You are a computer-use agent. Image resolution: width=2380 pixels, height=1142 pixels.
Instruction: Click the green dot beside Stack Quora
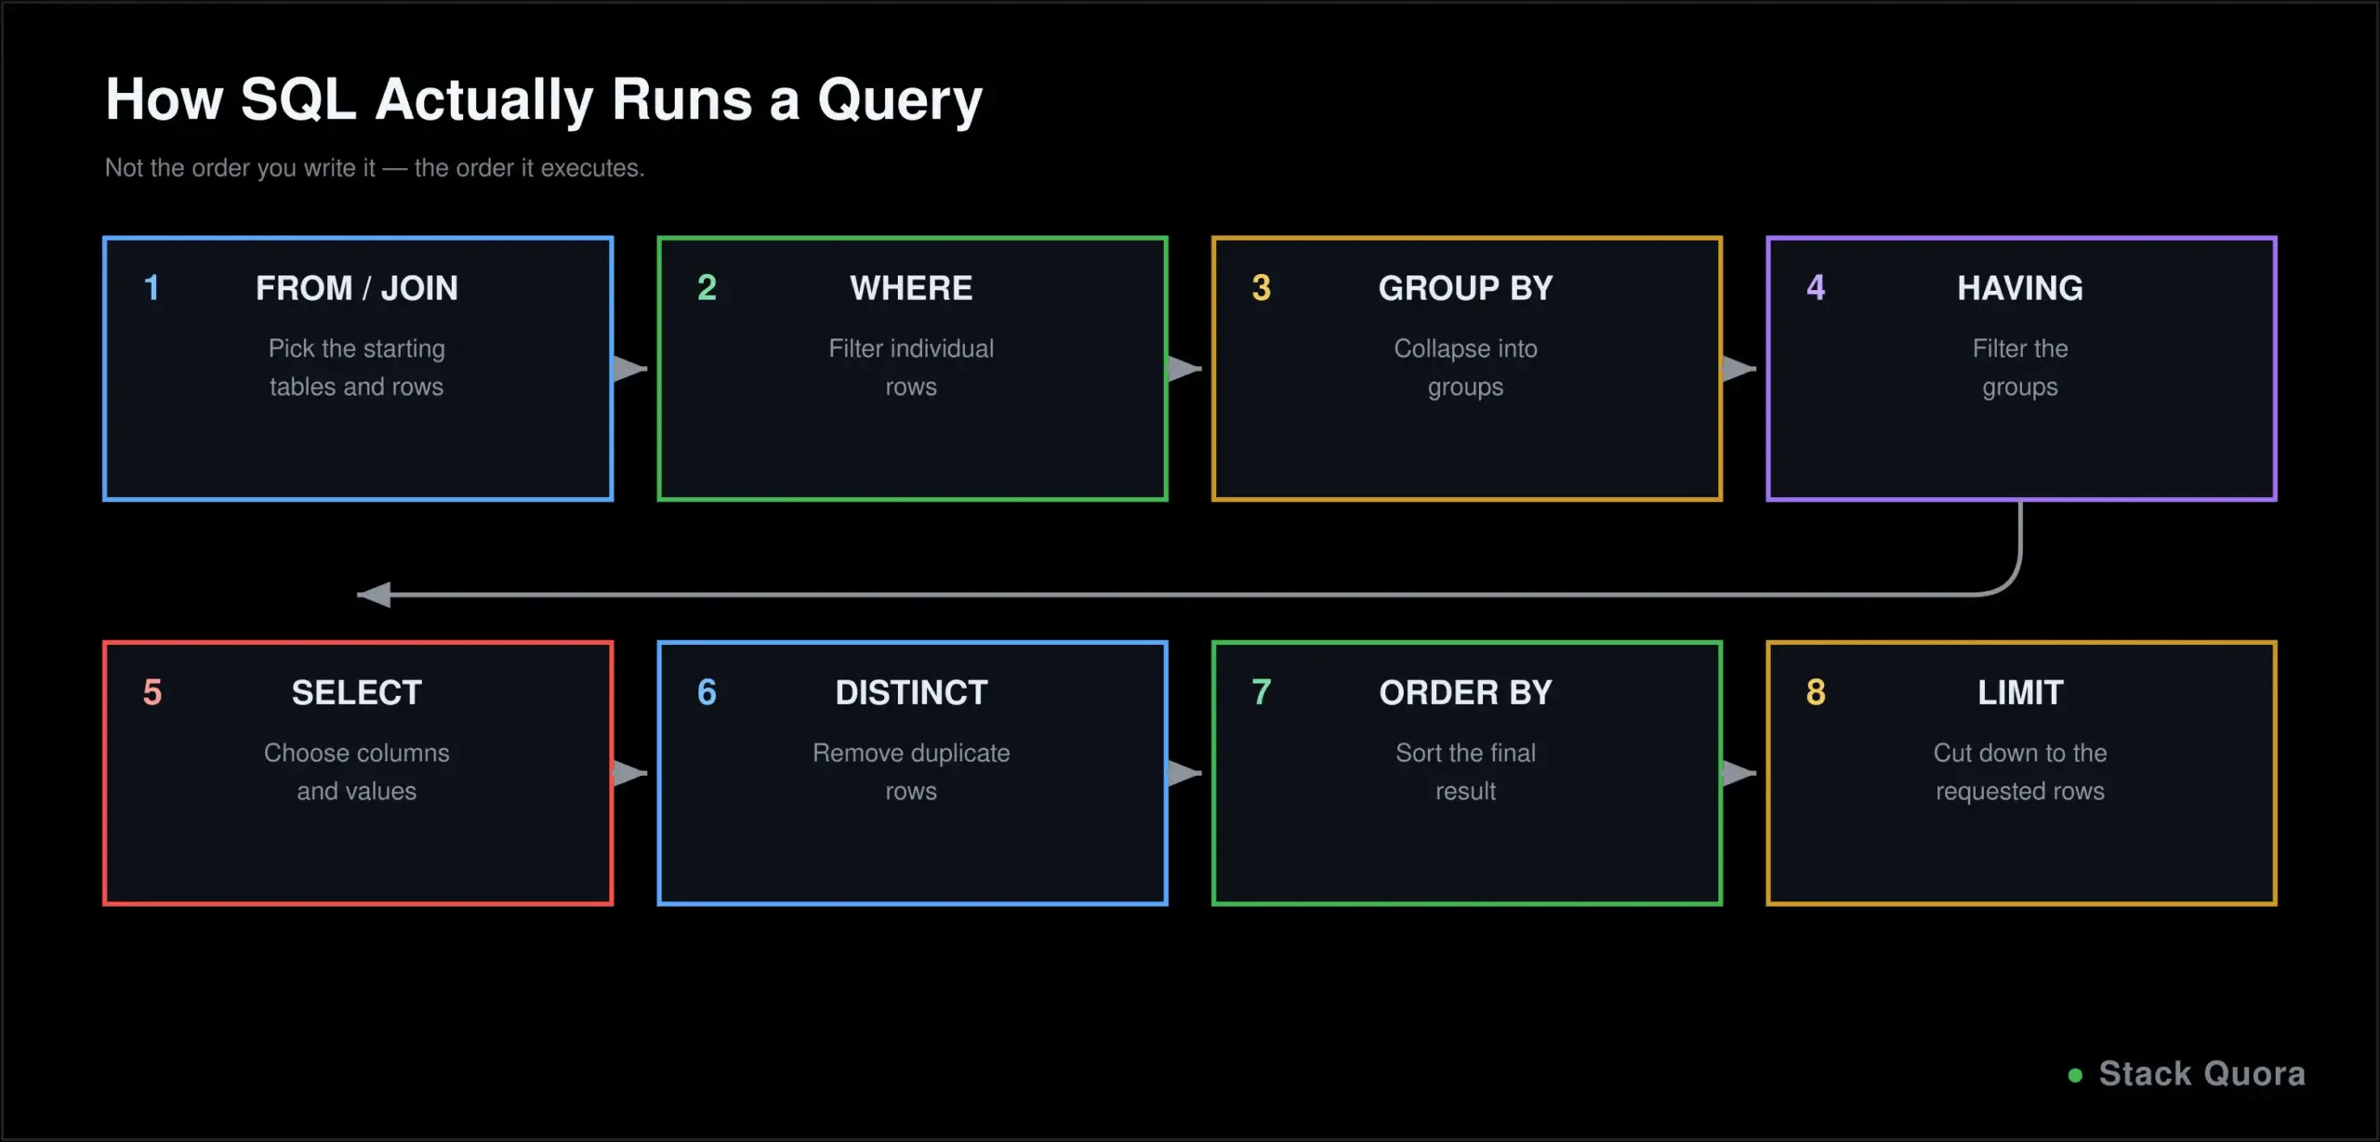point(2075,1075)
